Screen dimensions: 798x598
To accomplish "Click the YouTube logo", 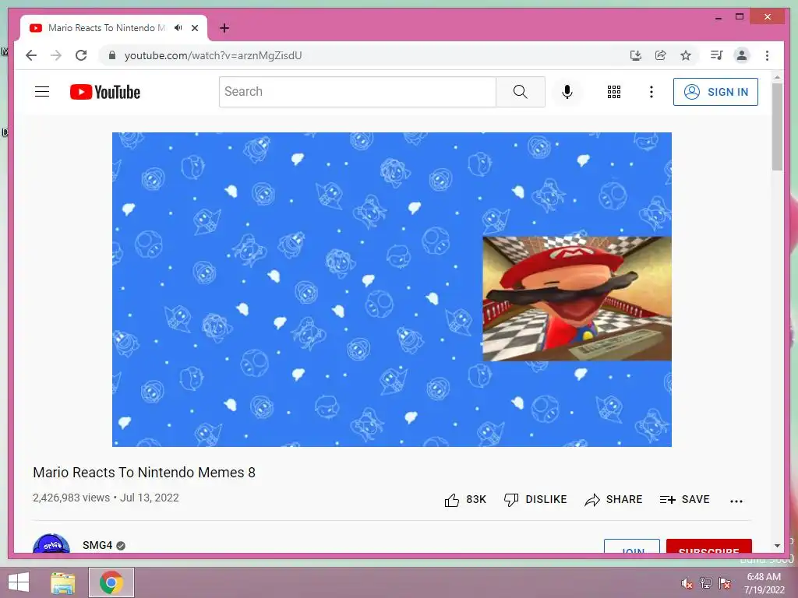I will (x=105, y=92).
